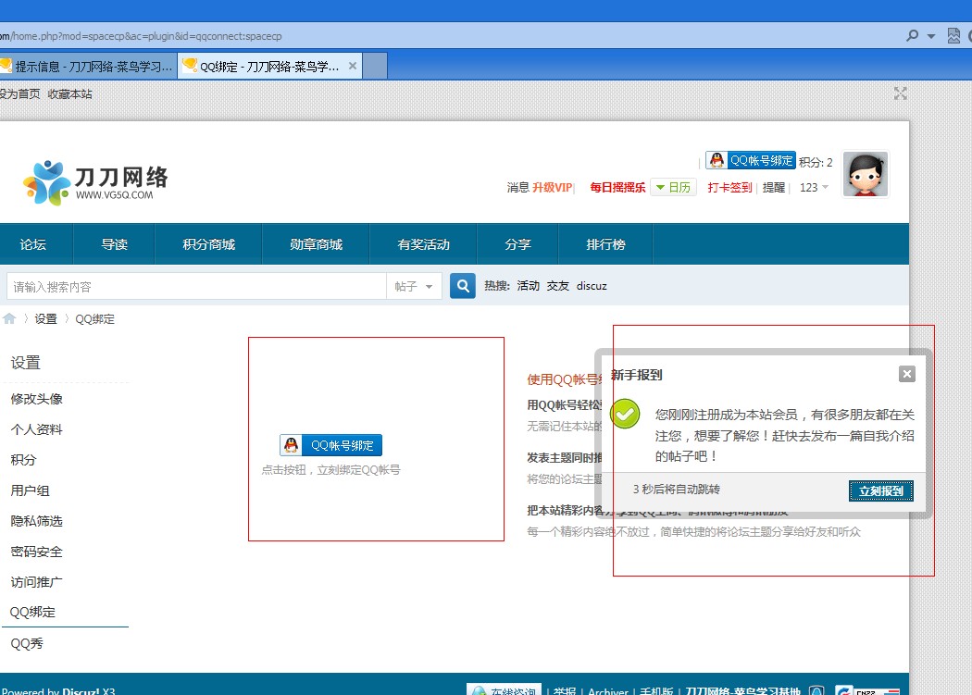Open the browser address bar search icon
Viewport: 972px width, 695px height.
pos(912,35)
